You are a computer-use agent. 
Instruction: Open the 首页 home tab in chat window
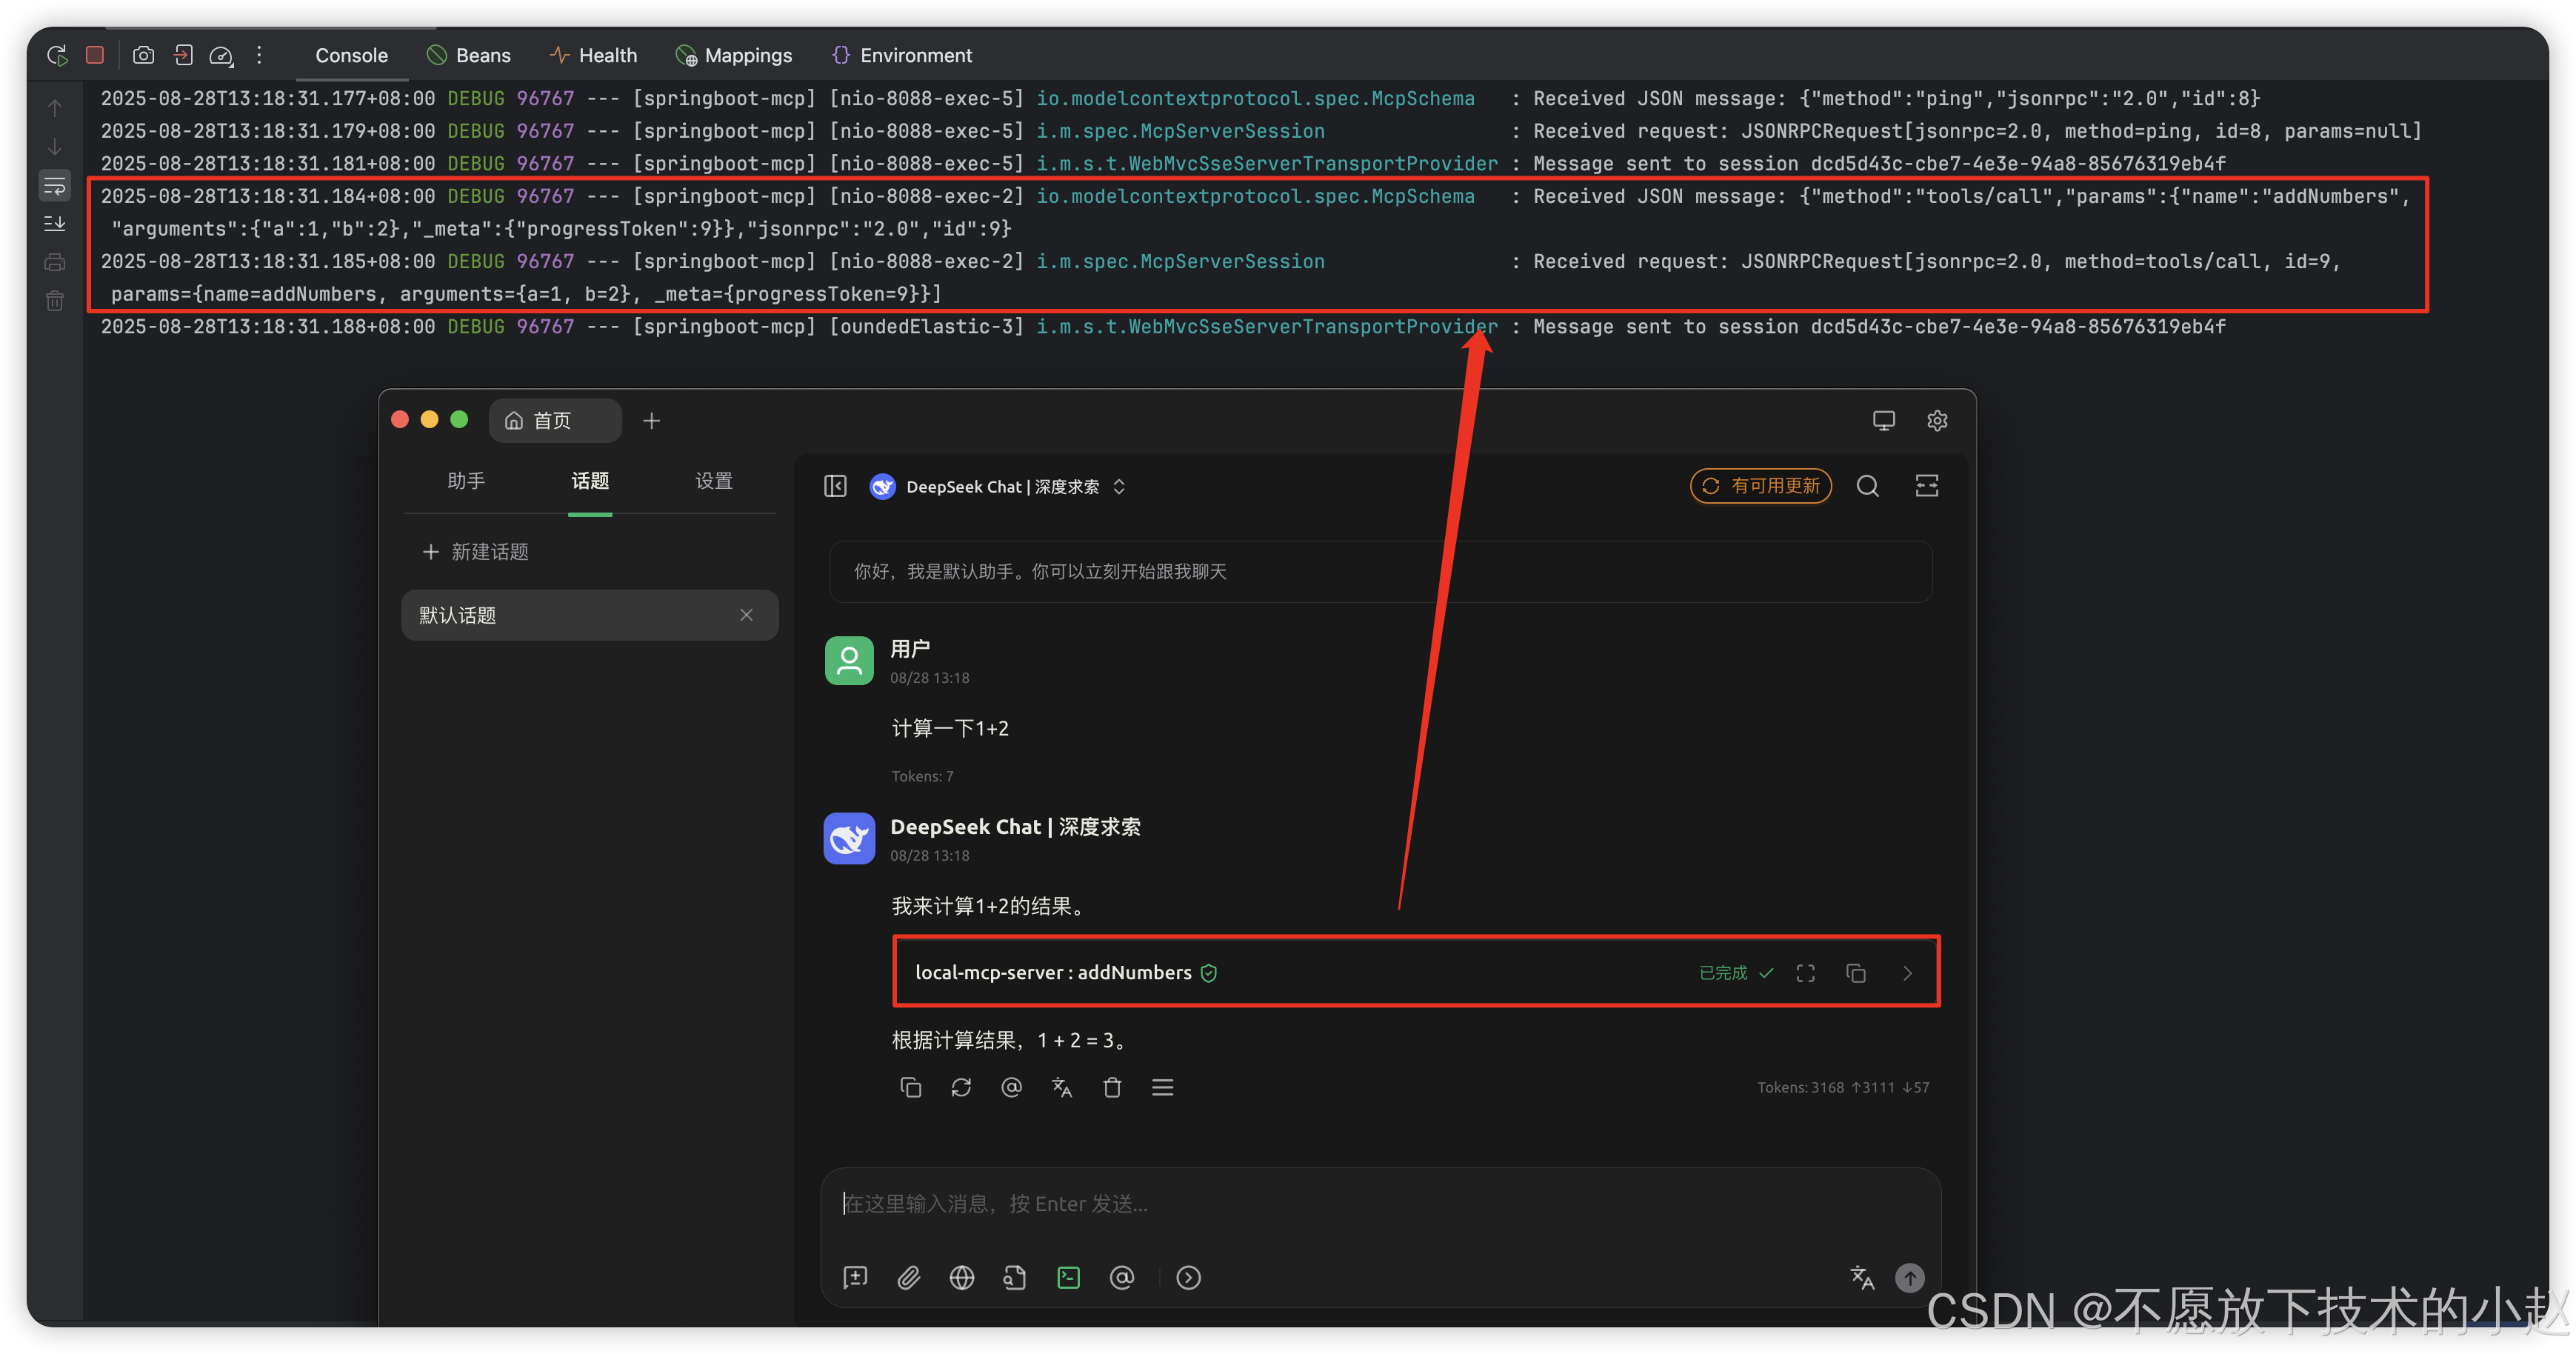554,420
